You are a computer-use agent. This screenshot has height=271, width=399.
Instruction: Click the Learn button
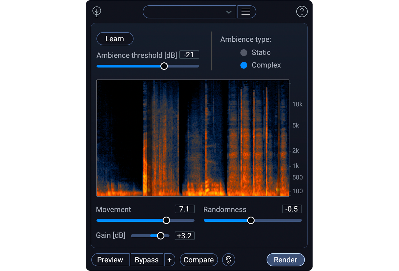pyautogui.click(x=115, y=39)
